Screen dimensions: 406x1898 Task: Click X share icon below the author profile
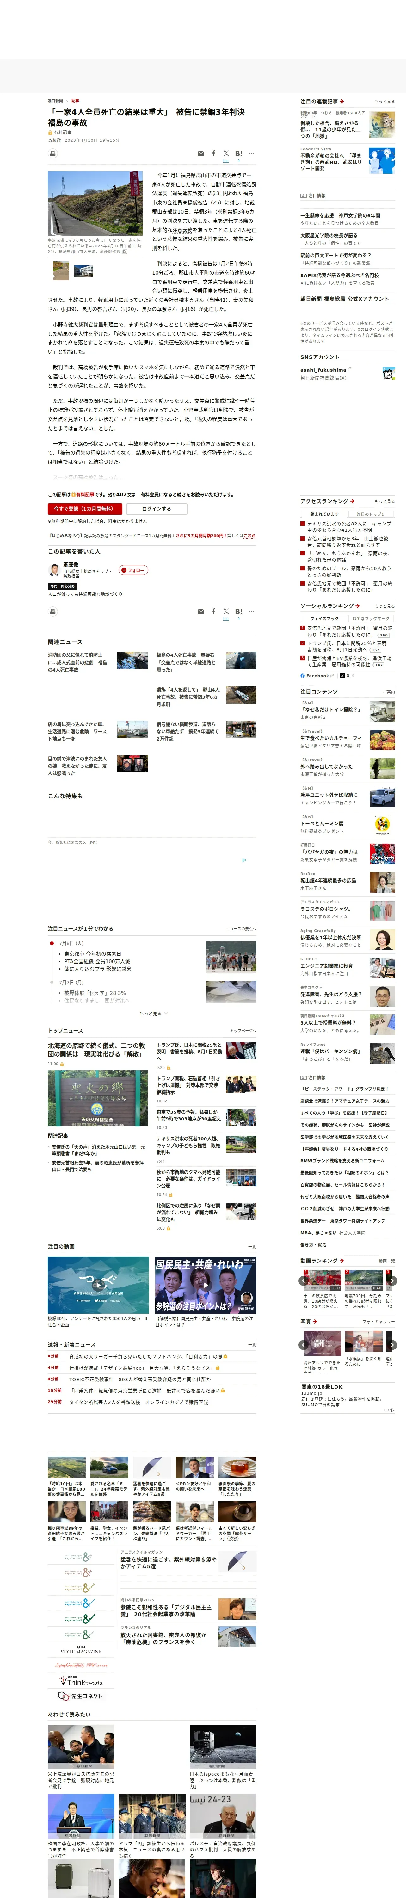pos(226,611)
